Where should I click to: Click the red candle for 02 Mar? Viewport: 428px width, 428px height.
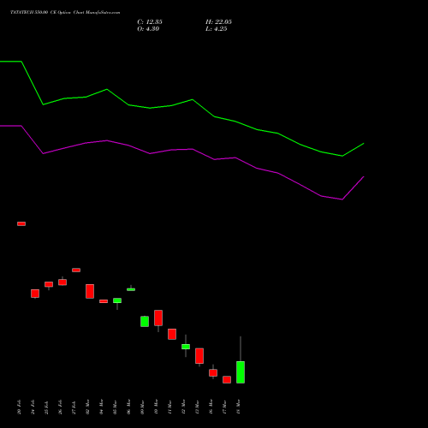(90, 291)
